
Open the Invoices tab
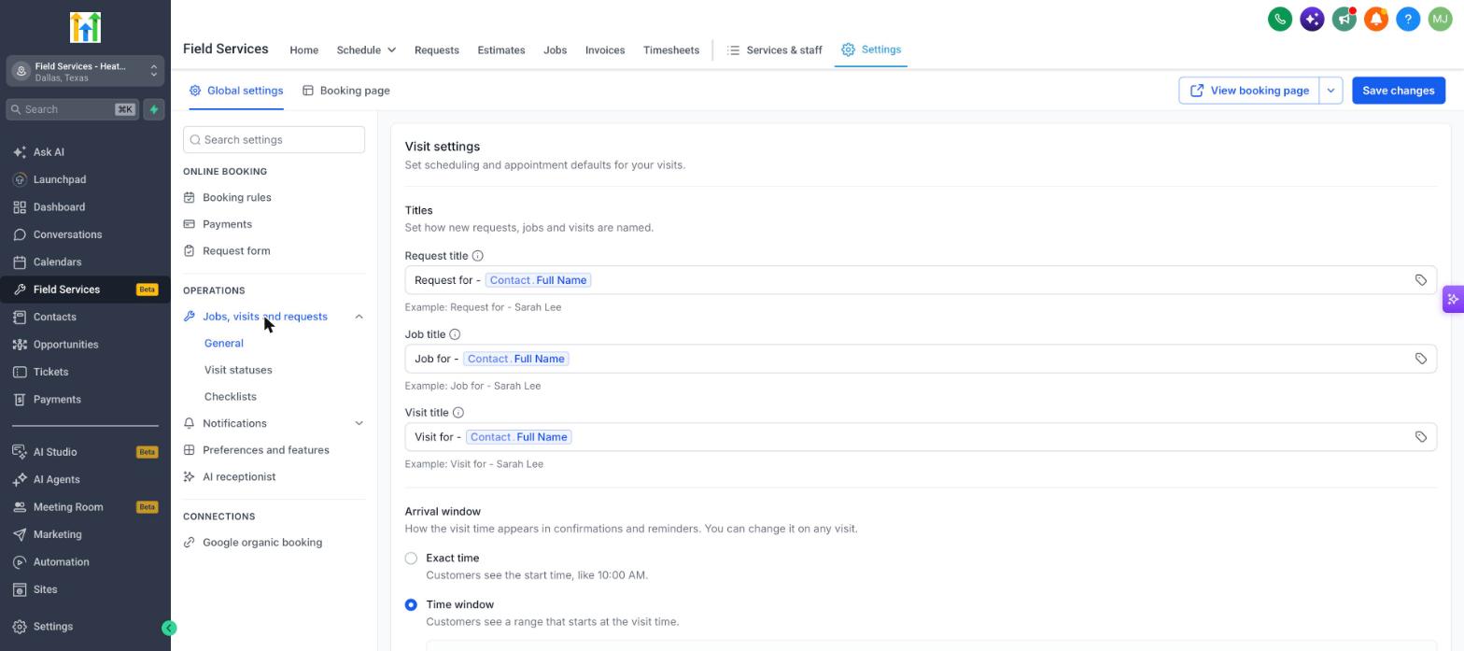pos(604,50)
